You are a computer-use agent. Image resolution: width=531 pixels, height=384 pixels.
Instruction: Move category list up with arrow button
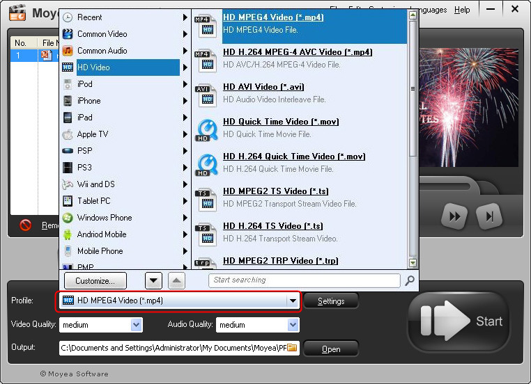click(177, 280)
